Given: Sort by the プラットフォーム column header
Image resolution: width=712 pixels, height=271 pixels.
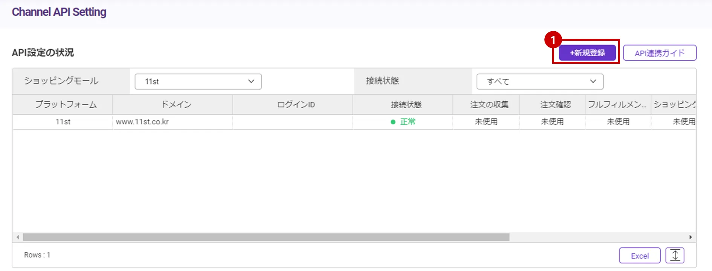Looking at the screenshot, I should click(63, 104).
